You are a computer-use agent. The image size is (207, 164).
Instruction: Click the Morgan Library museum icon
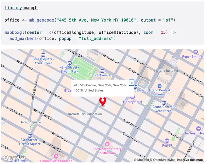pyautogui.click(x=107, y=144)
